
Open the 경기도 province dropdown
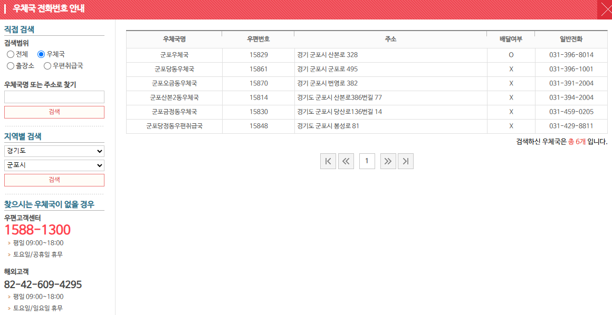54,151
